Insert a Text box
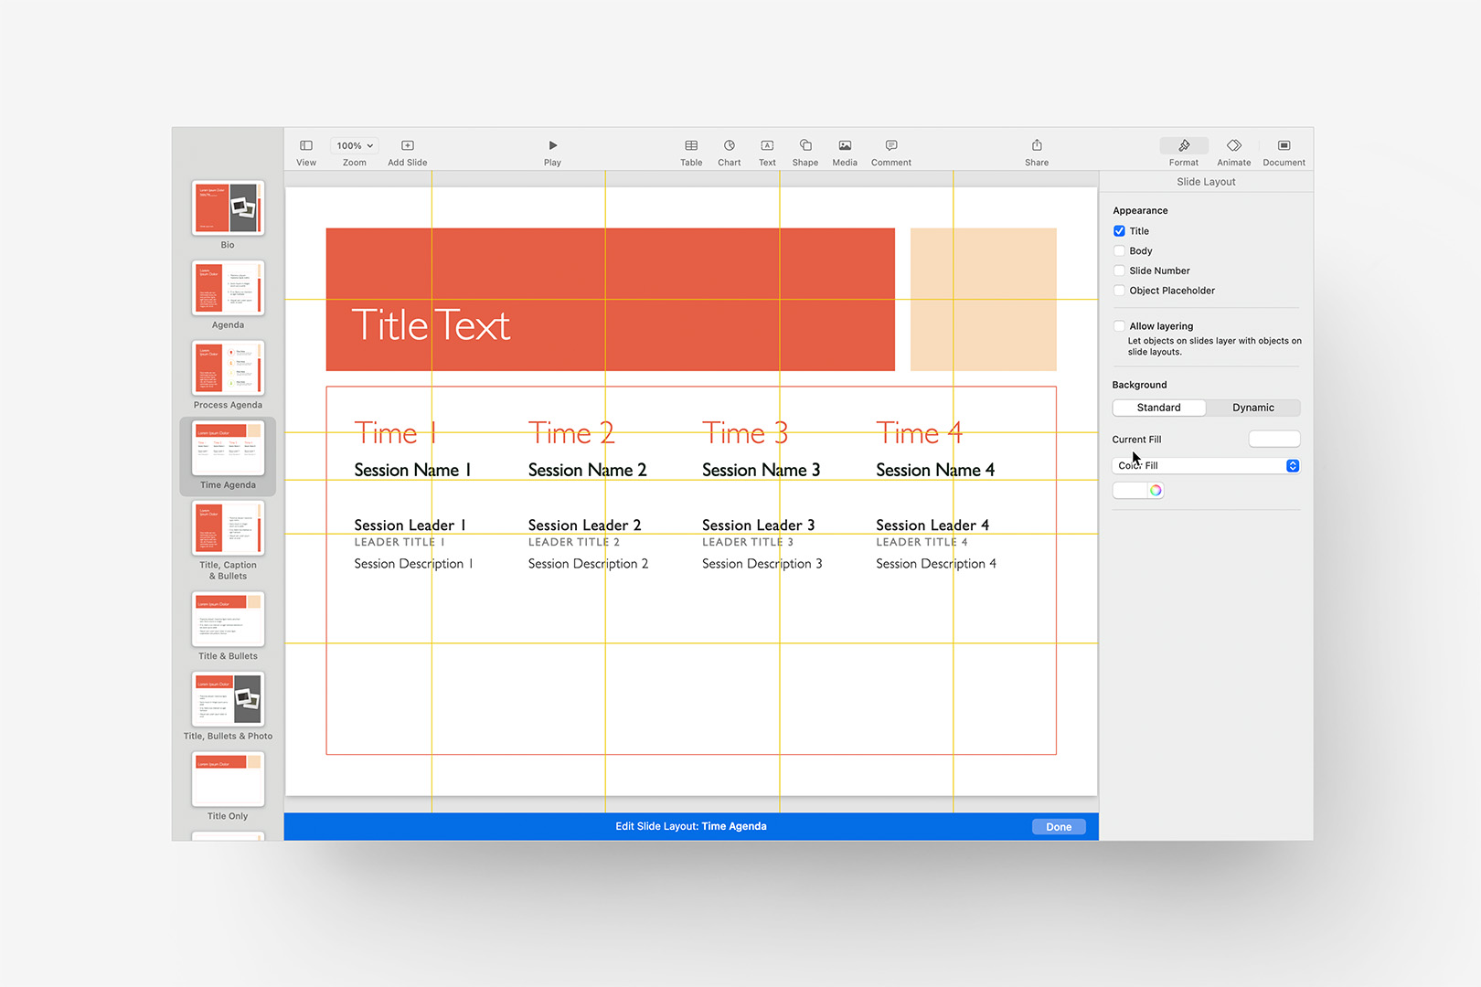Screen dimensions: 1481x987 pos(767,149)
